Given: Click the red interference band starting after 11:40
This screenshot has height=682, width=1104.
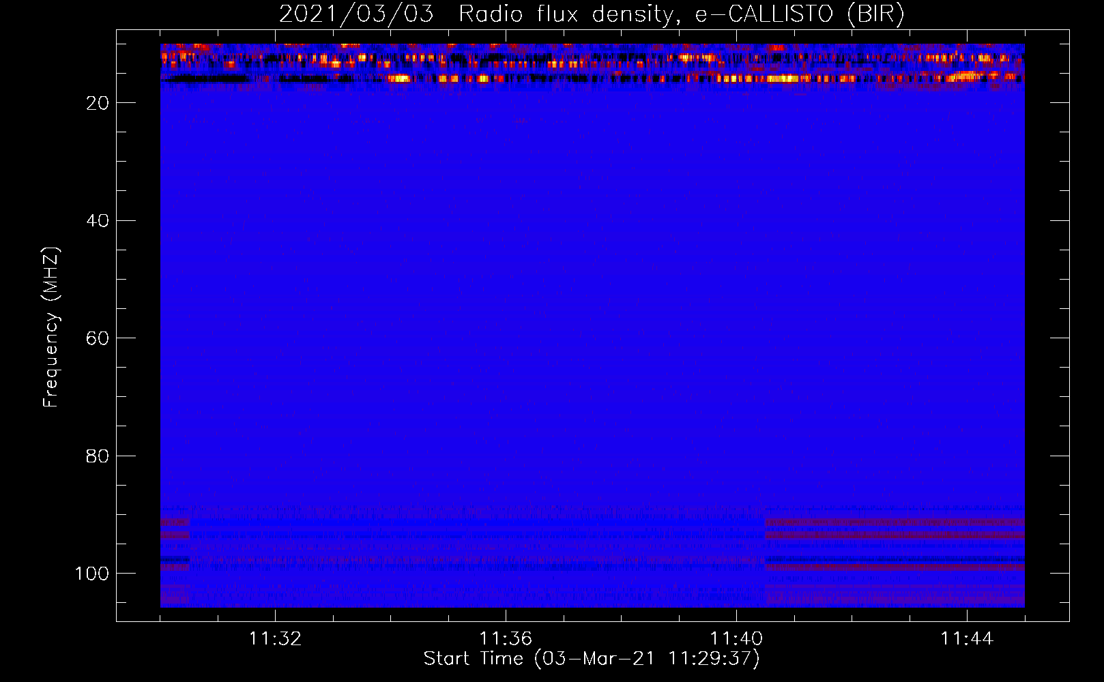Looking at the screenshot, I should tap(895, 522).
